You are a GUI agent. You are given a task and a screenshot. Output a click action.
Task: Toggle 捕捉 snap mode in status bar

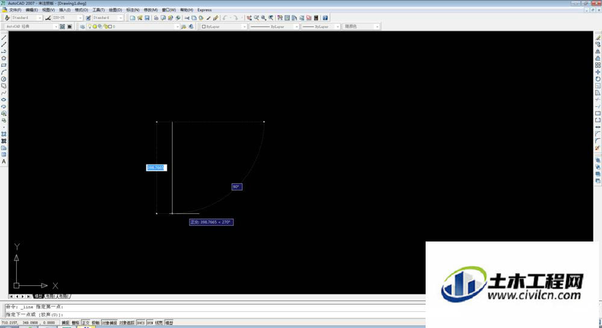pos(66,323)
